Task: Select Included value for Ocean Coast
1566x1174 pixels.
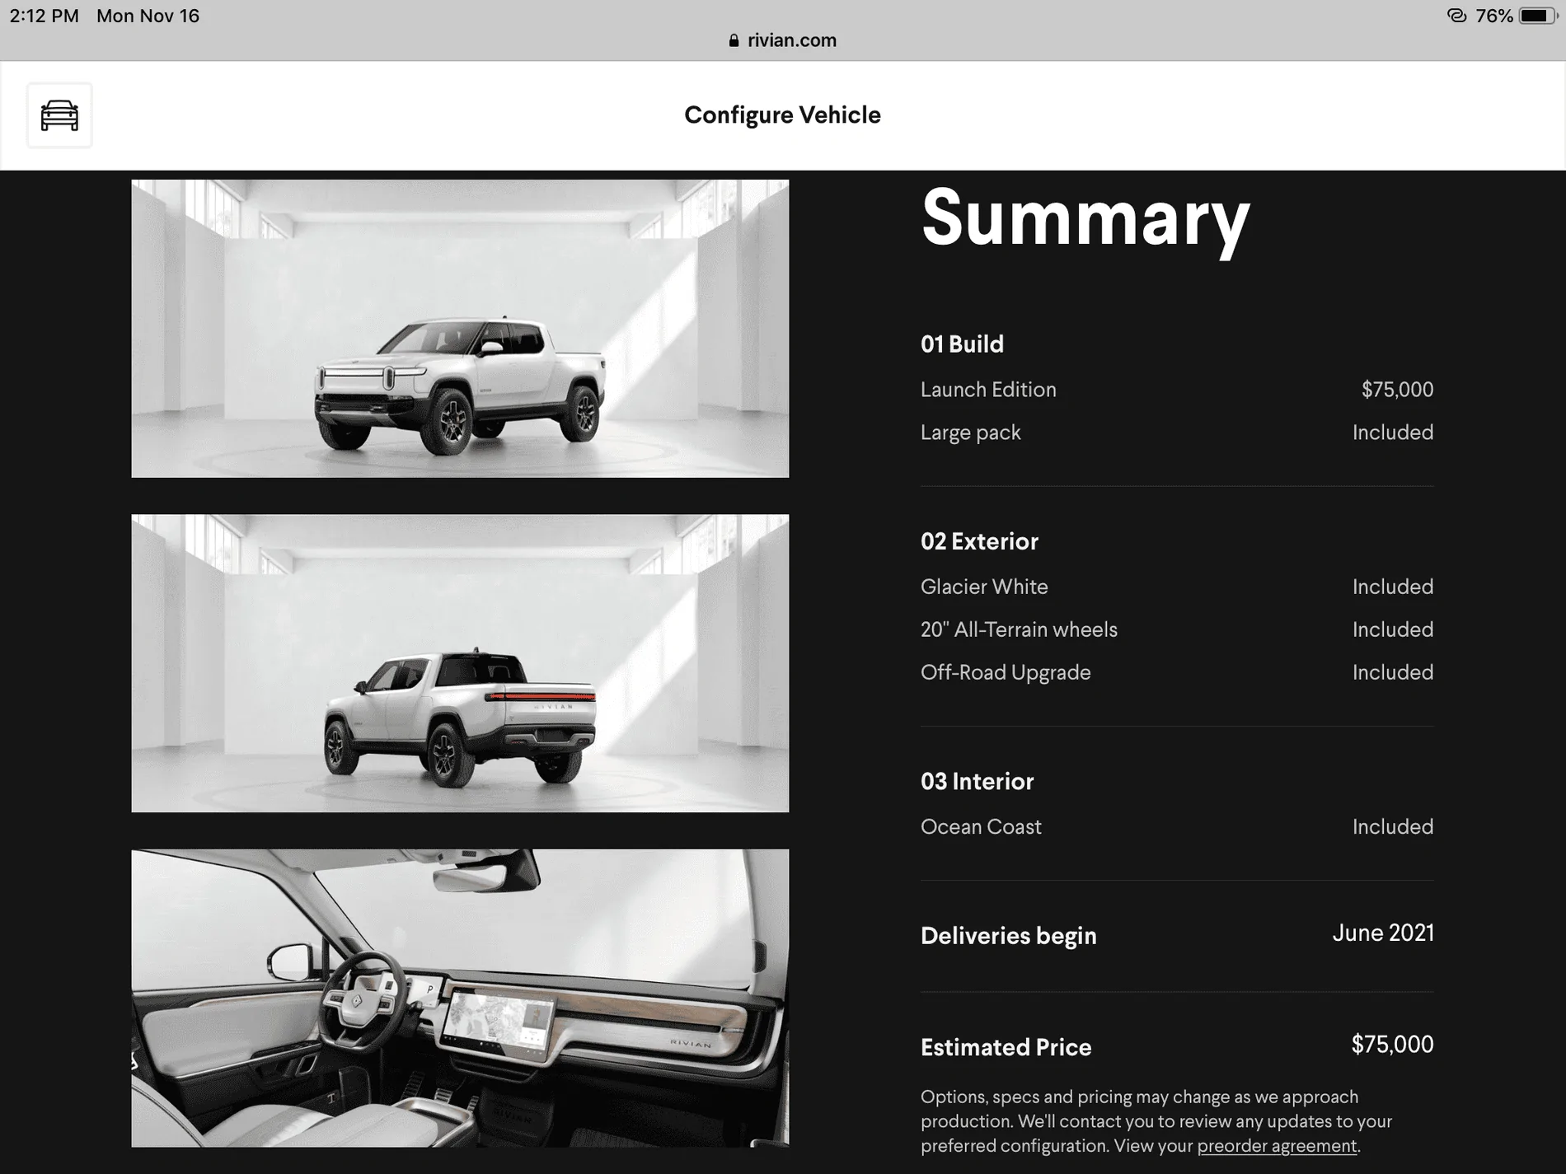Action: (1393, 826)
